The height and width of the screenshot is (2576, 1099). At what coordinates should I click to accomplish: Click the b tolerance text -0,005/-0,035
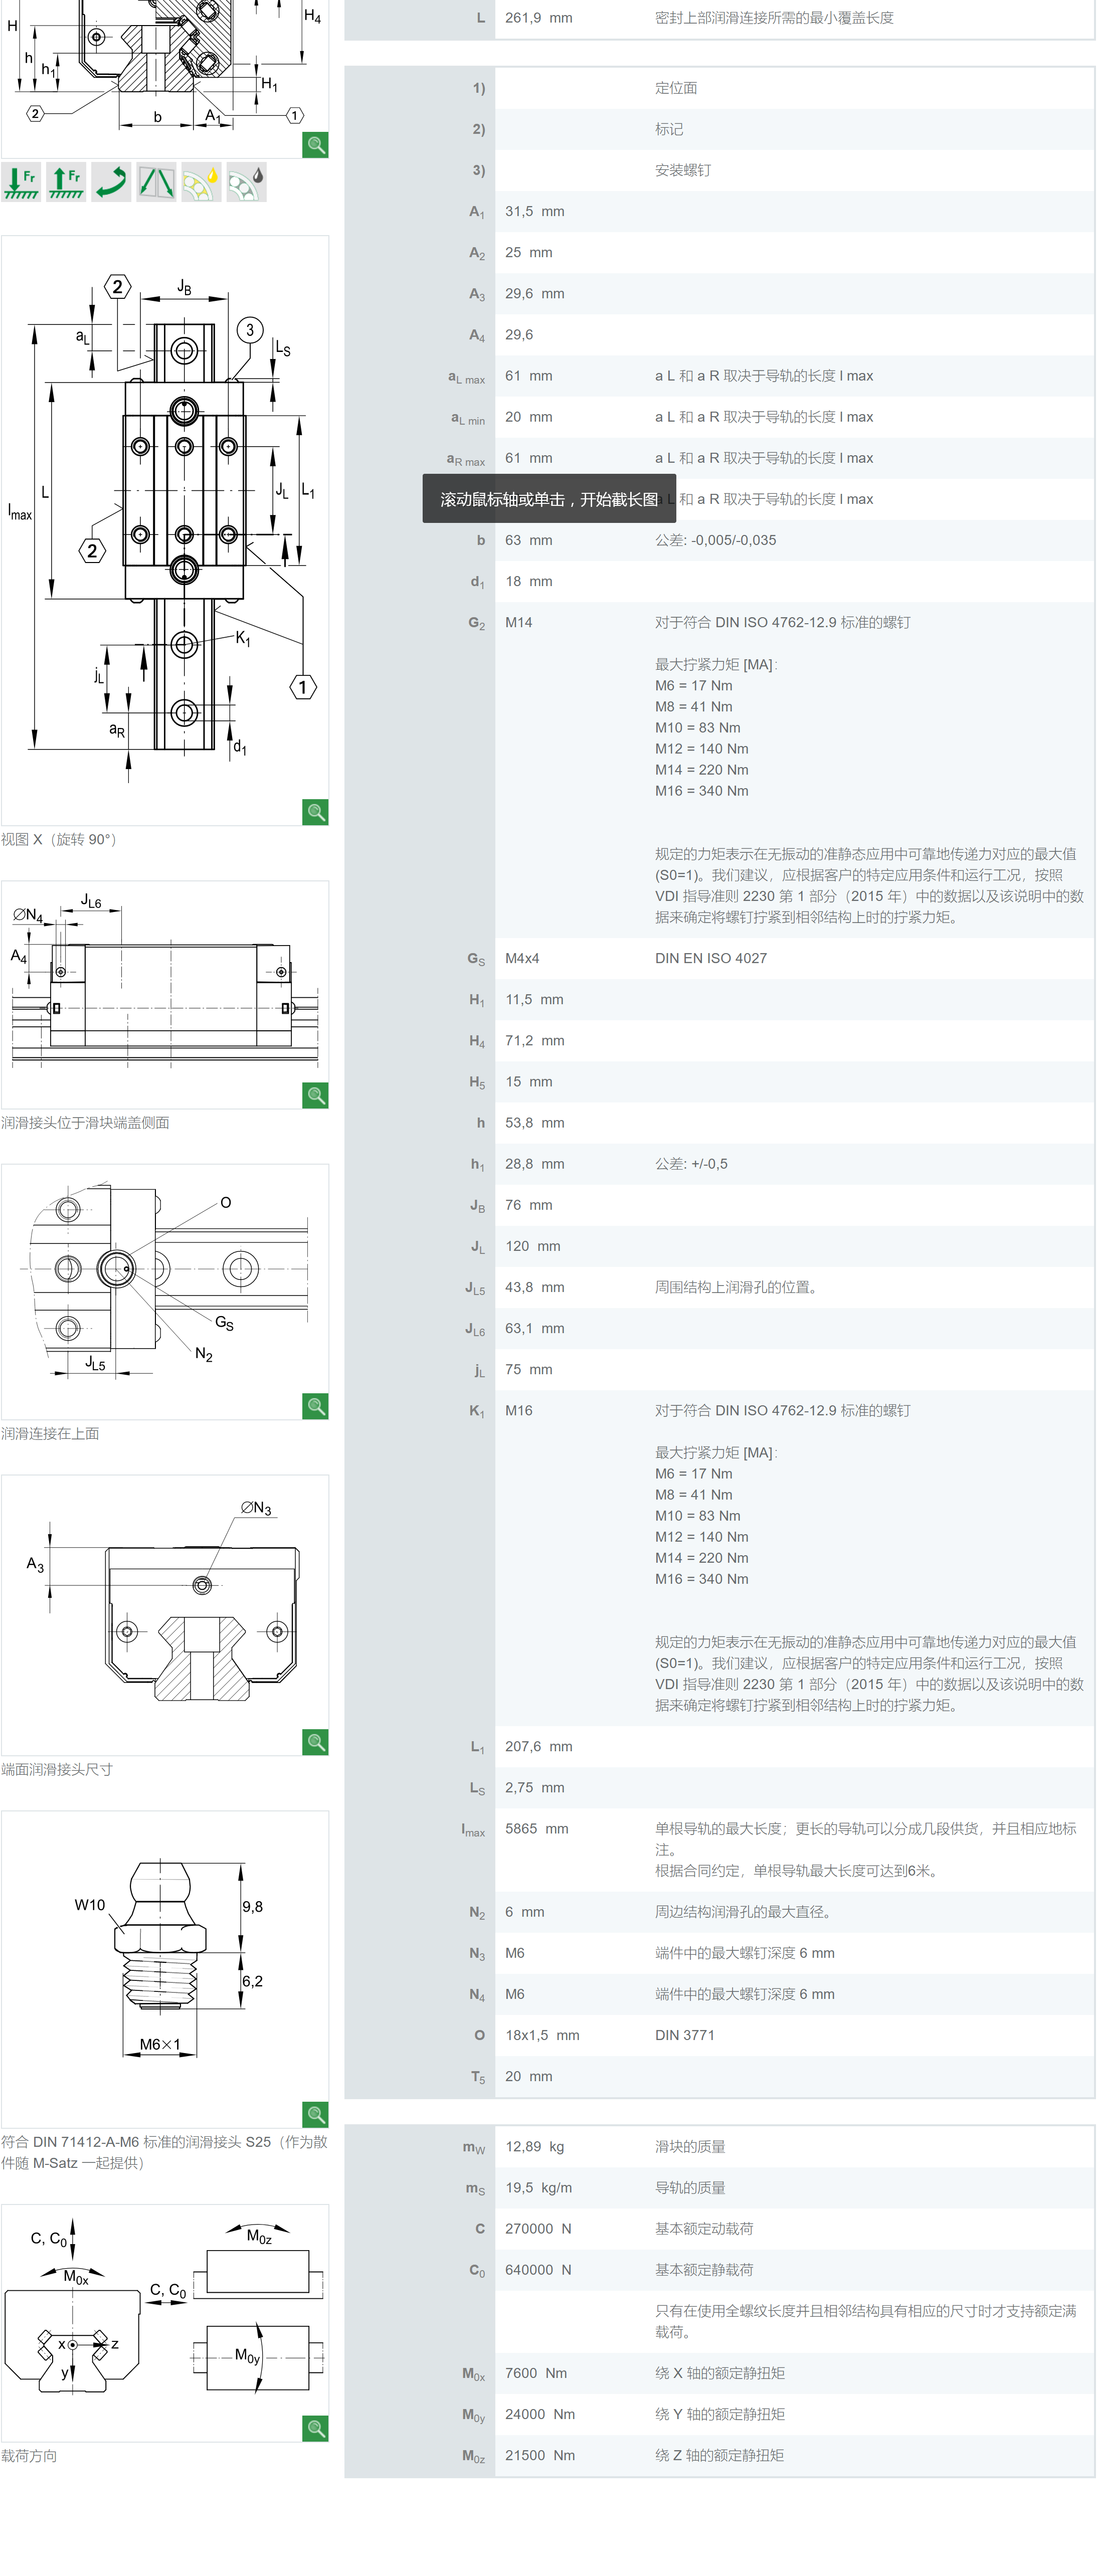(x=733, y=540)
